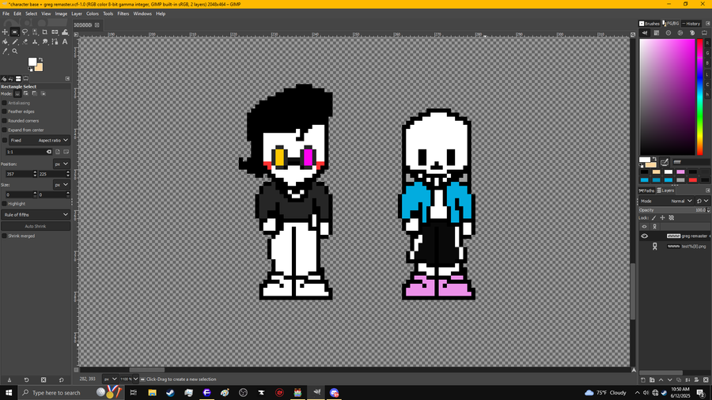
Task: Open the File menu
Action: pyautogui.click(x=6, y=13)
